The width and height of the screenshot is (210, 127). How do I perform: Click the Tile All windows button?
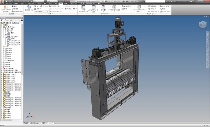[114, 8]
